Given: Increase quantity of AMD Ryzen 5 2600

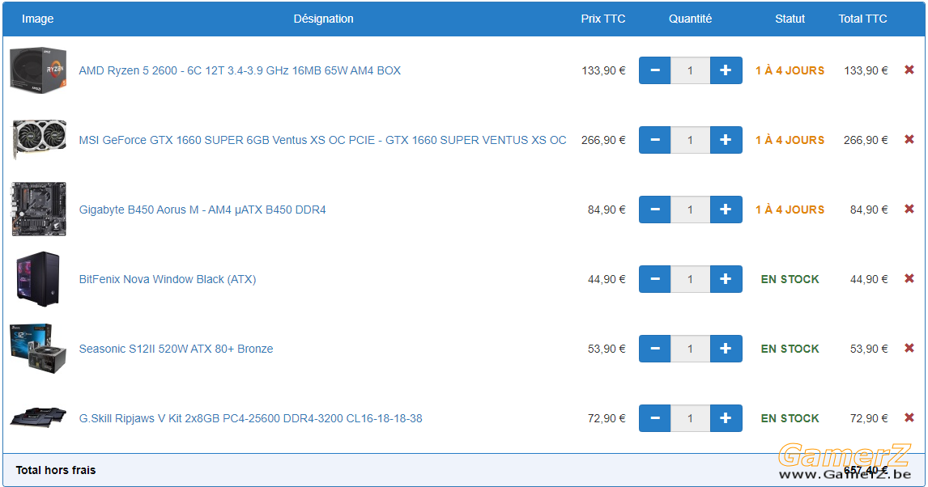Looking at the screenshot, I should click(x=726, y=70).
